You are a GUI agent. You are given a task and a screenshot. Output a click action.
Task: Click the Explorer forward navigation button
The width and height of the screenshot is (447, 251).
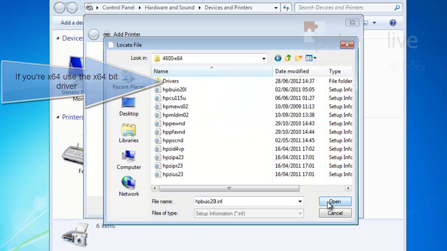(72, 7)
